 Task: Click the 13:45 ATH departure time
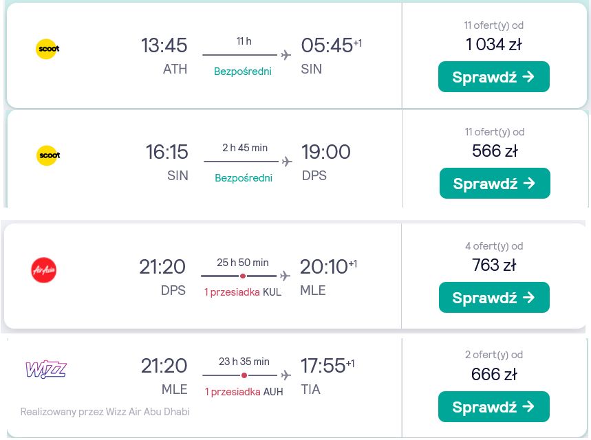[164, 45]
